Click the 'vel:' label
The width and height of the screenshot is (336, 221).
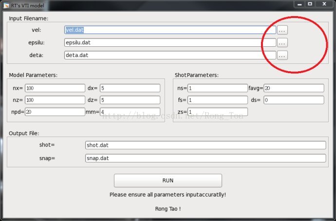[x=37, y=30]
